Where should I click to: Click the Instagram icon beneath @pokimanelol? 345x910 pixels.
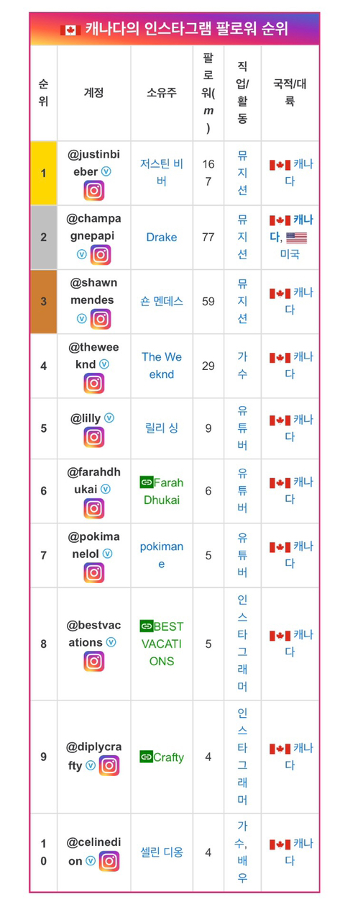94,572
